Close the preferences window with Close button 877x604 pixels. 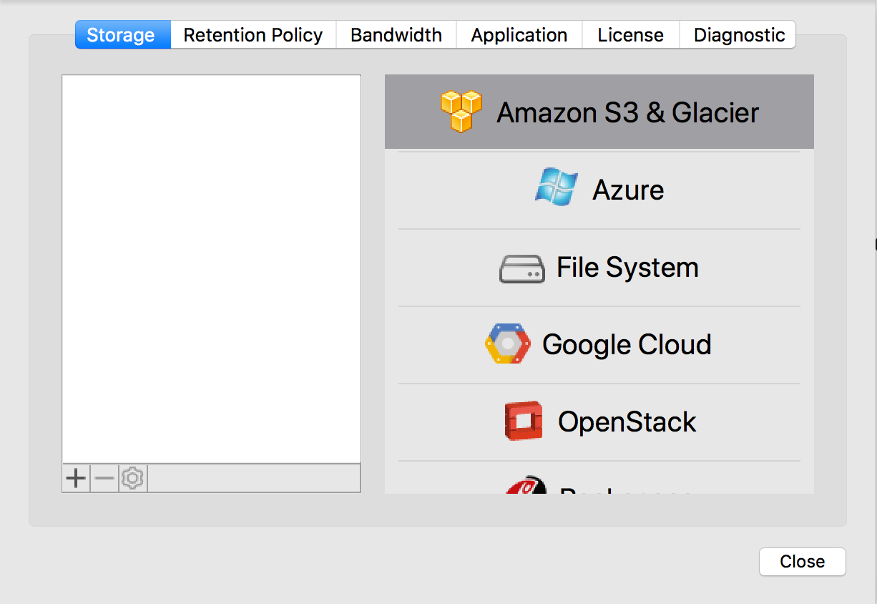tap(803, 562)
